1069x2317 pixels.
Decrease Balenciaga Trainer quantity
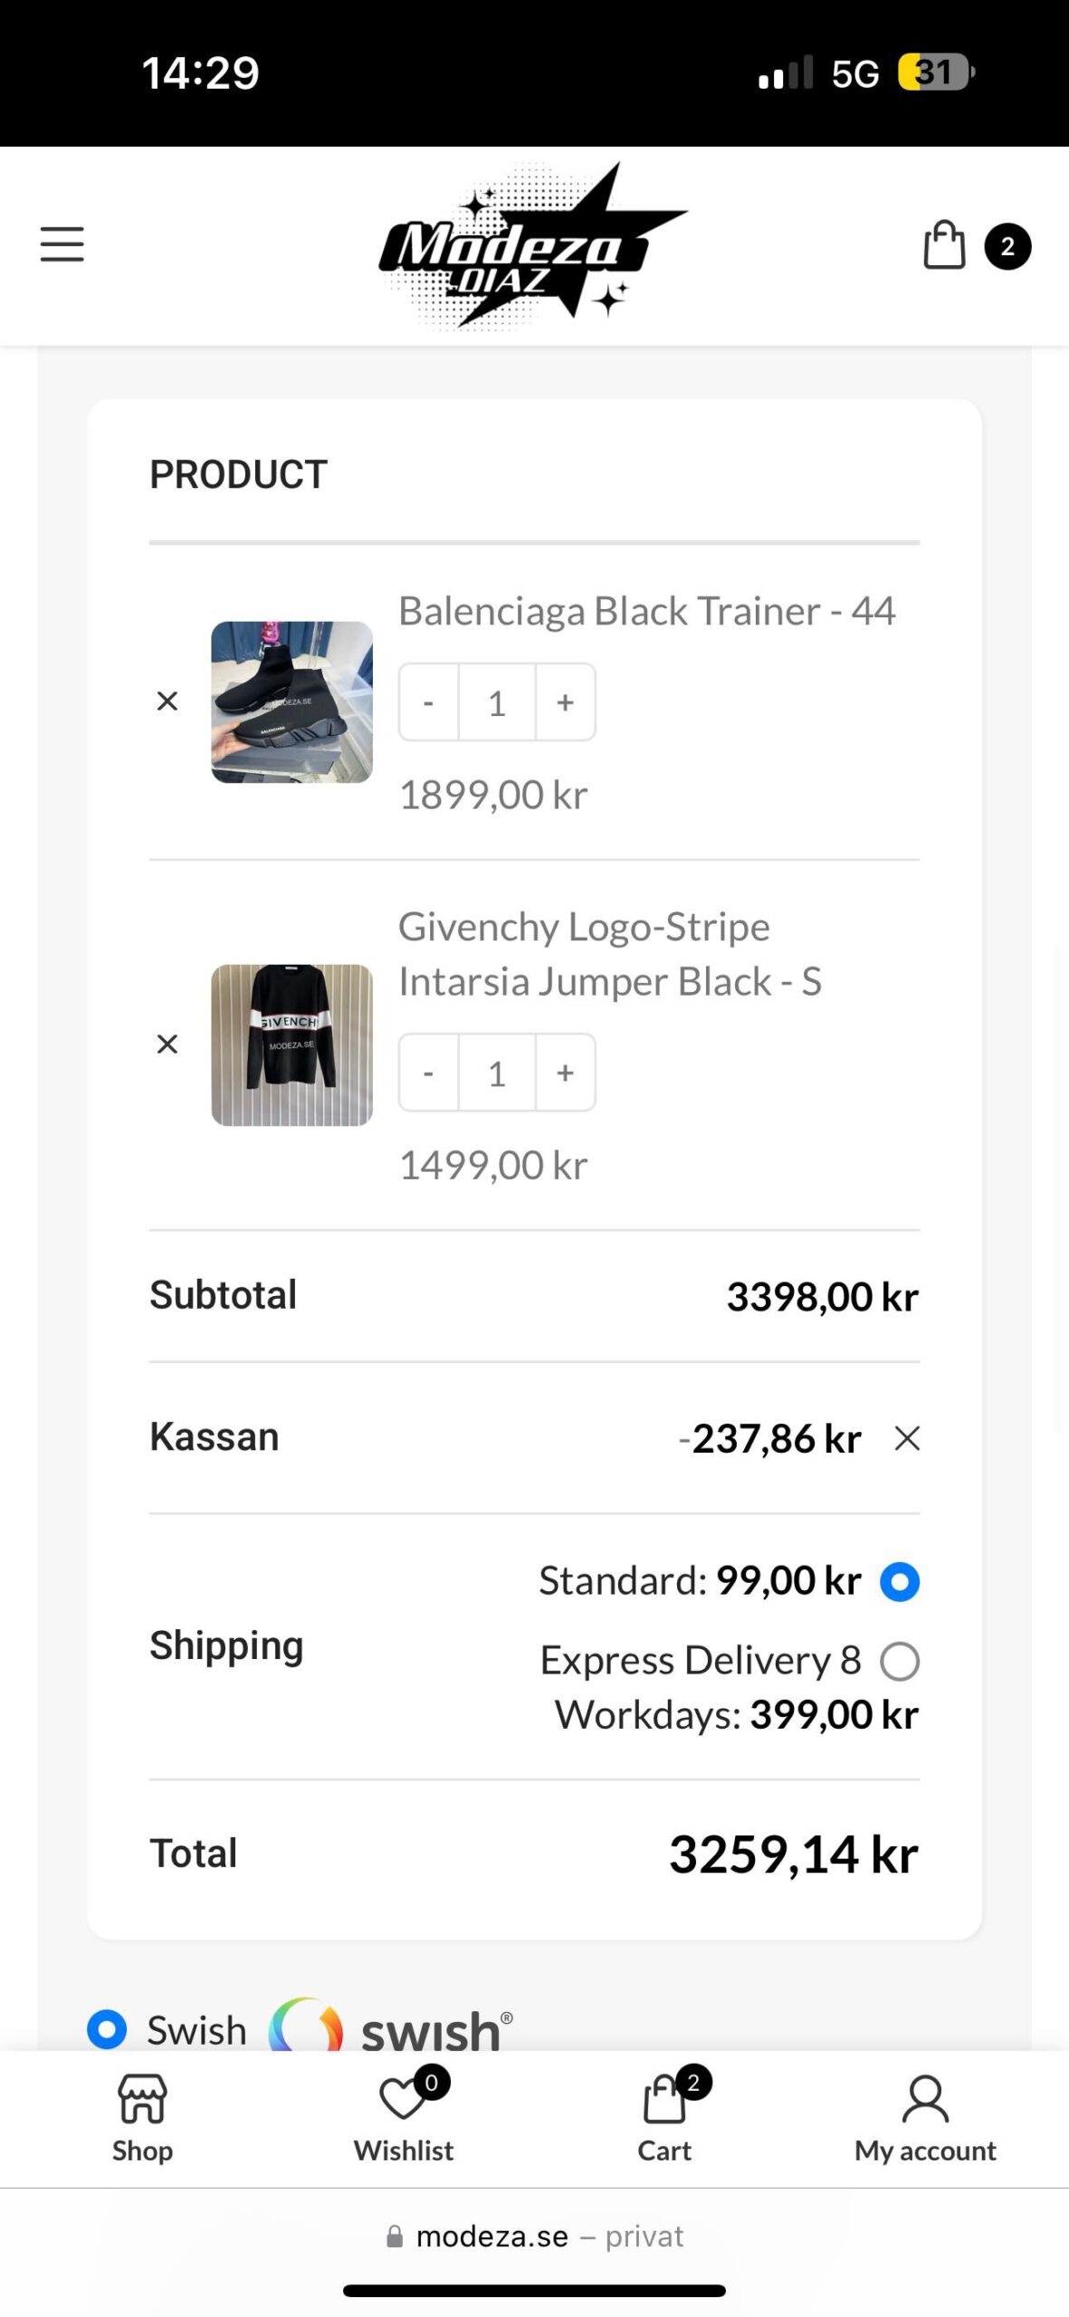(428, 702)
